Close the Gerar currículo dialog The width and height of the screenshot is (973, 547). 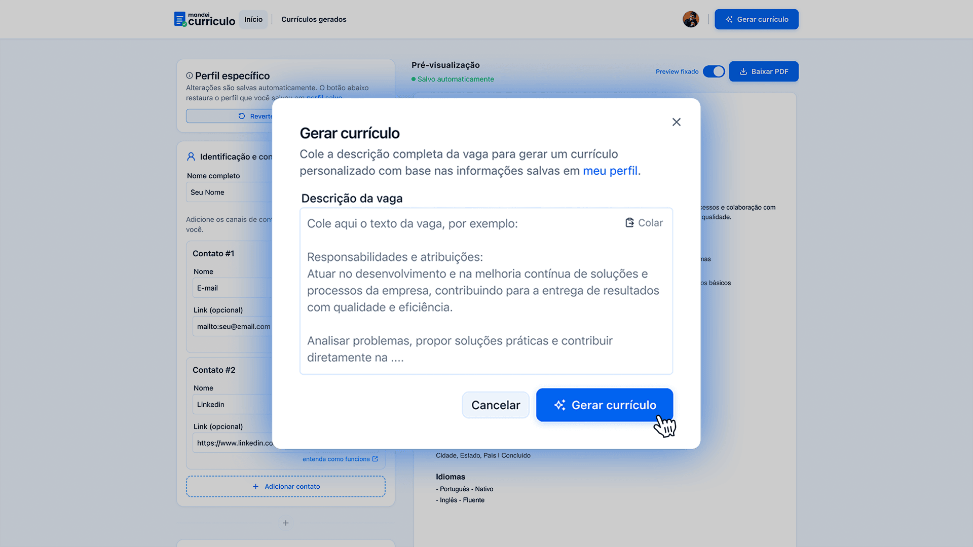click(x=676, y=122)
